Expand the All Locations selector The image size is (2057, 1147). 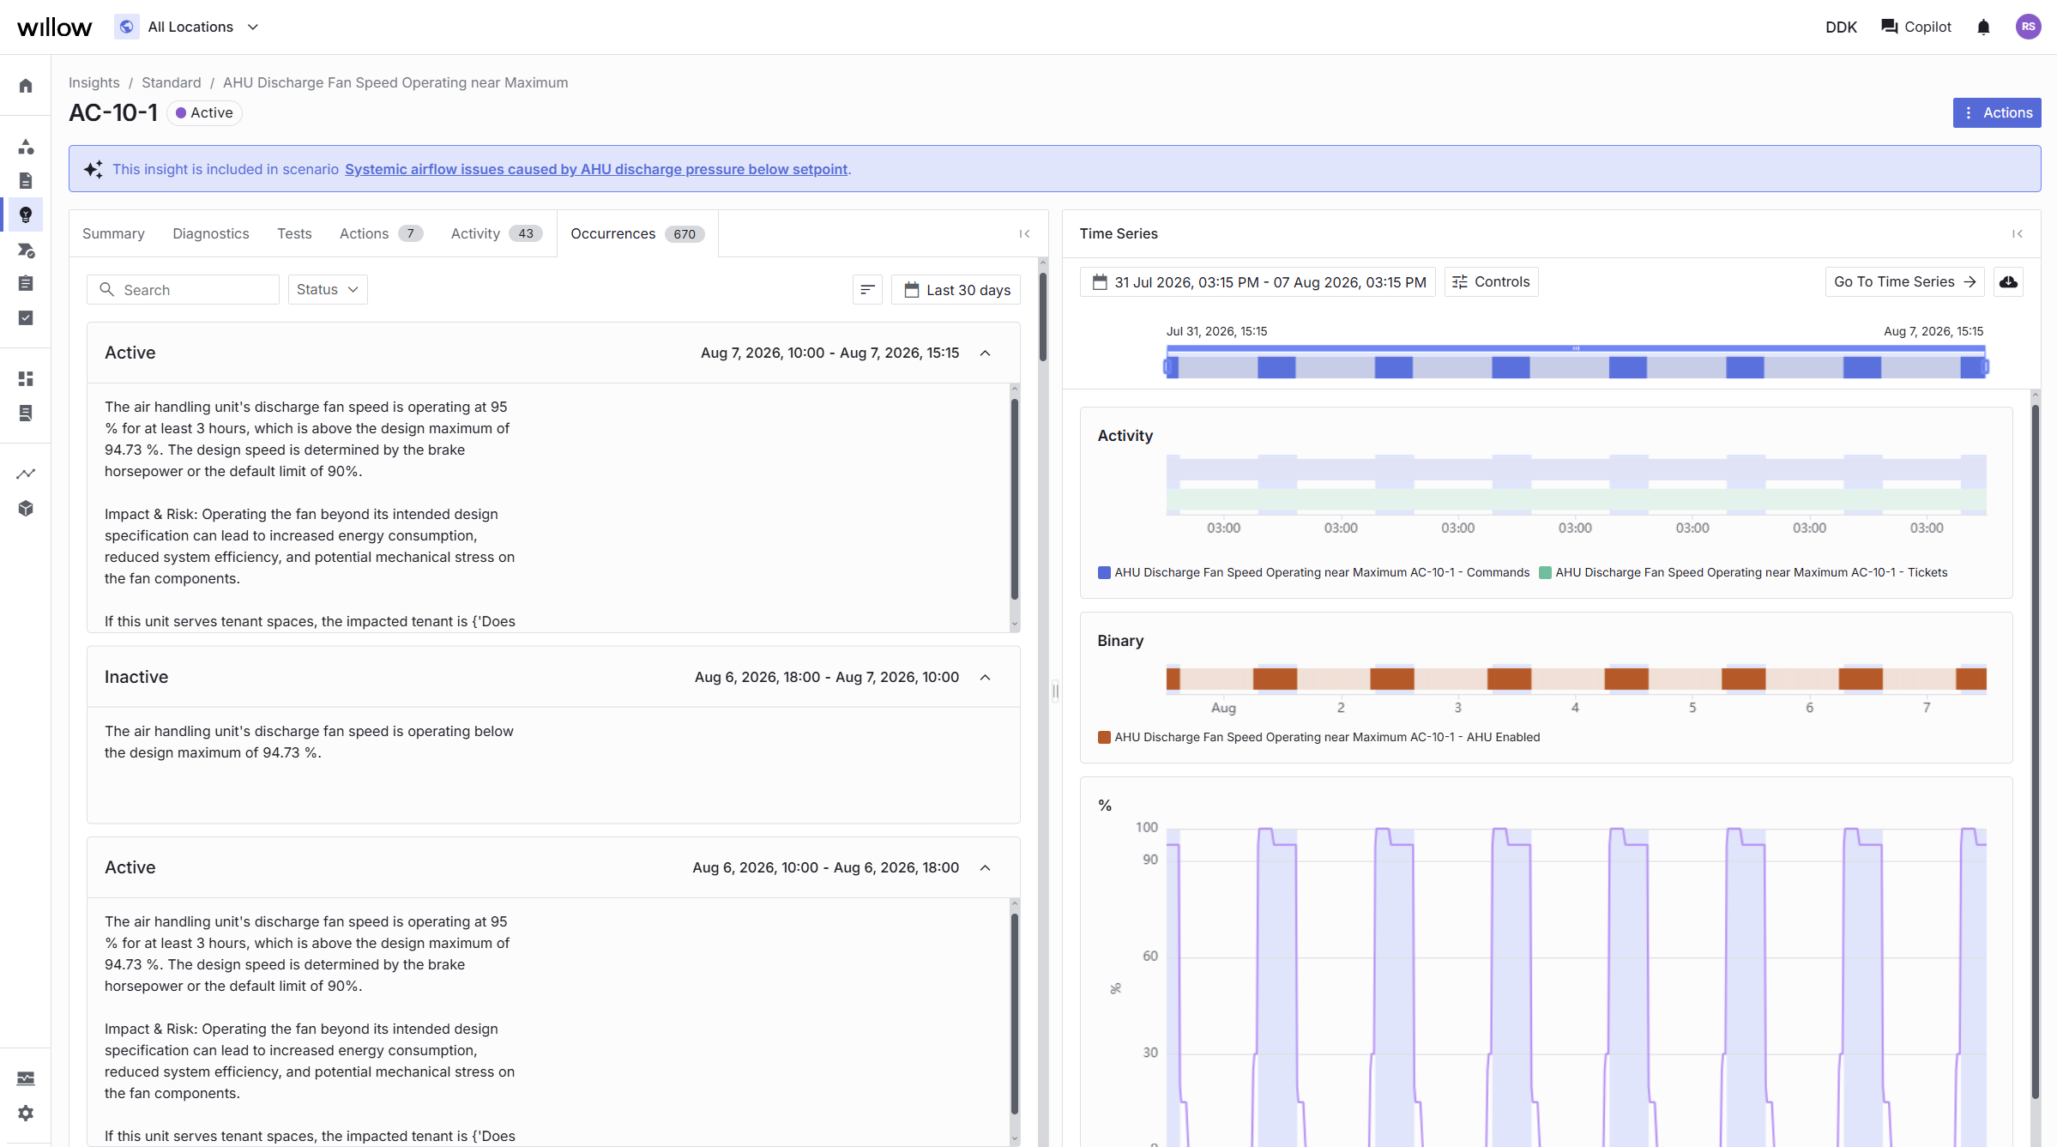188,27
